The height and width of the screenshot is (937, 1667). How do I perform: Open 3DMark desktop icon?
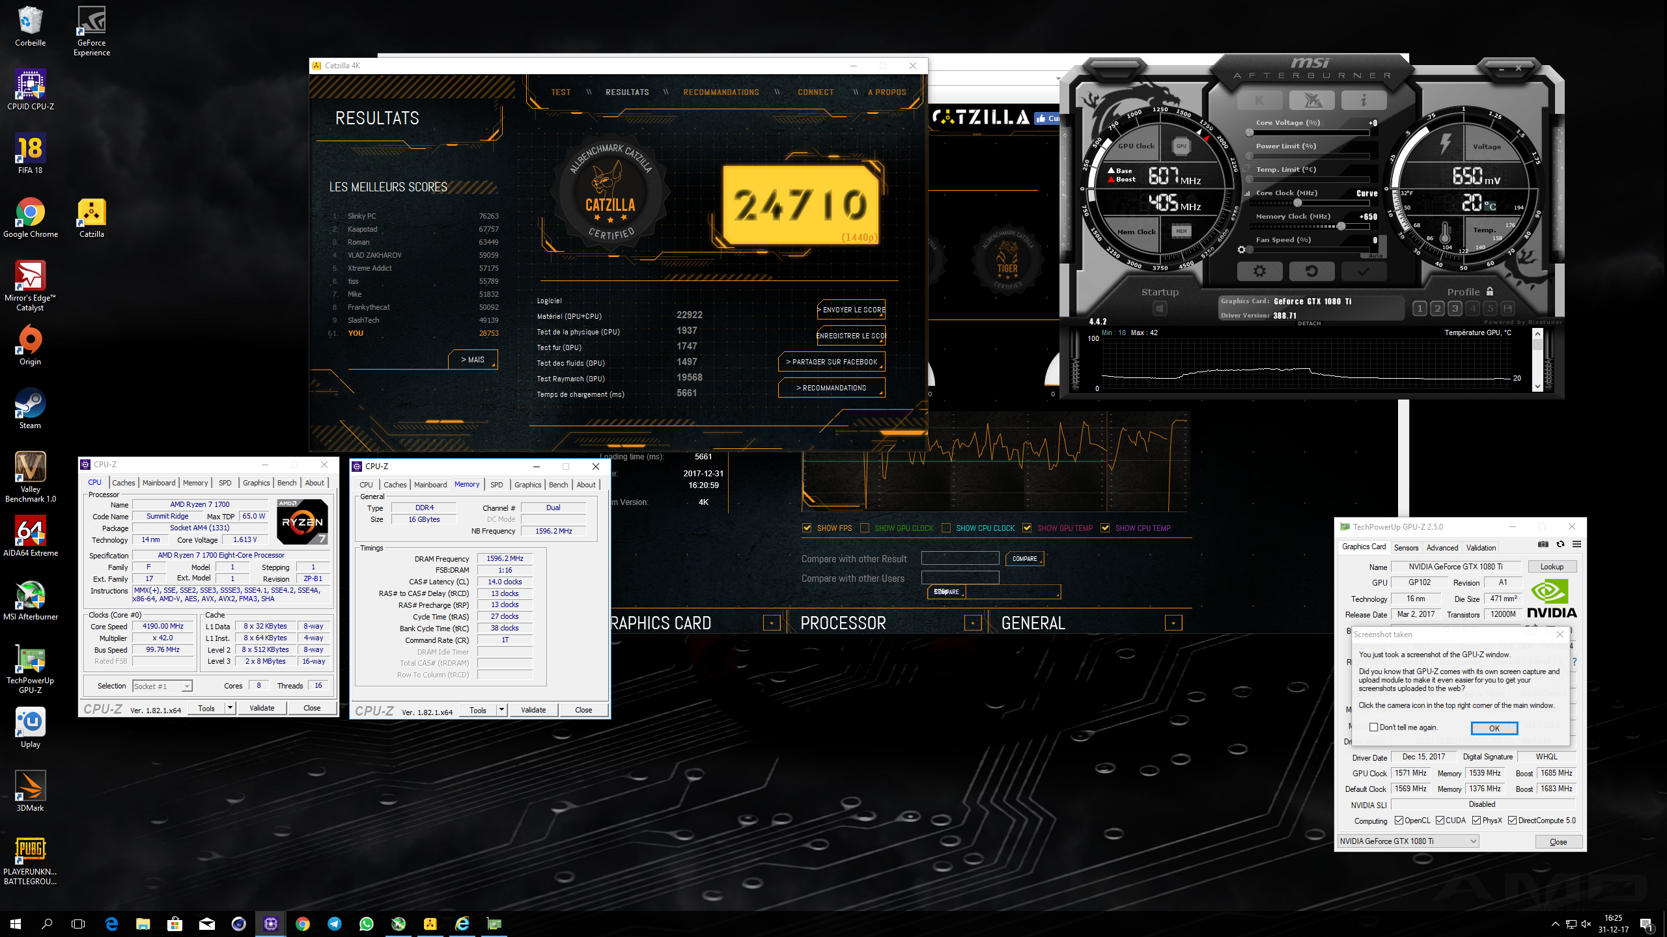tap(31, 791)
